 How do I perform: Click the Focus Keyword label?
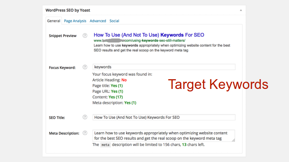click(x=62, y=68)
